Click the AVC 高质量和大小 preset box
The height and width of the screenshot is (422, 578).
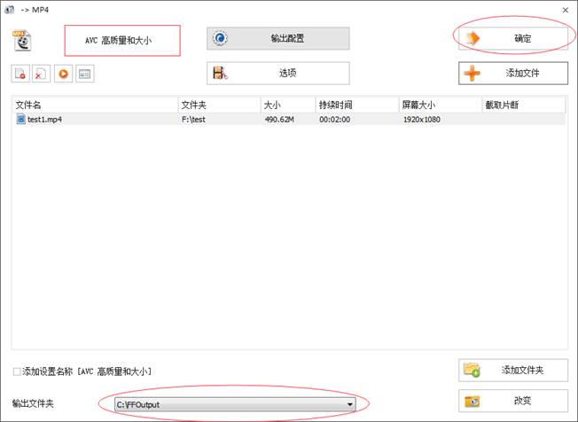pyautogui.click(x=122, y=41)
